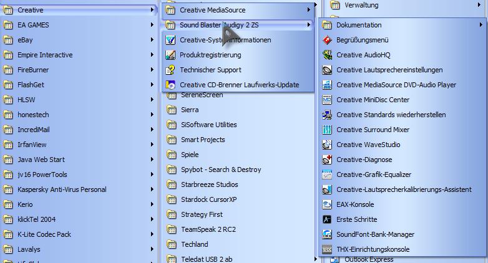The height and width of the screenshot is (263, 488).
Task: Select the IncrediMail menu entry
Action: point(79,130)
